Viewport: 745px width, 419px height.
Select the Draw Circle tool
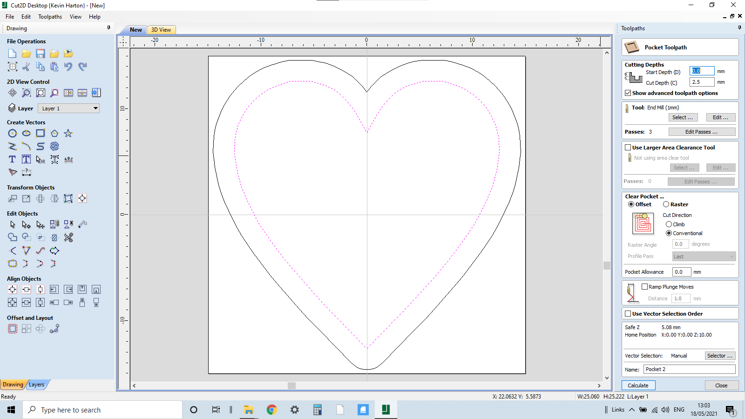pos(13,134)
